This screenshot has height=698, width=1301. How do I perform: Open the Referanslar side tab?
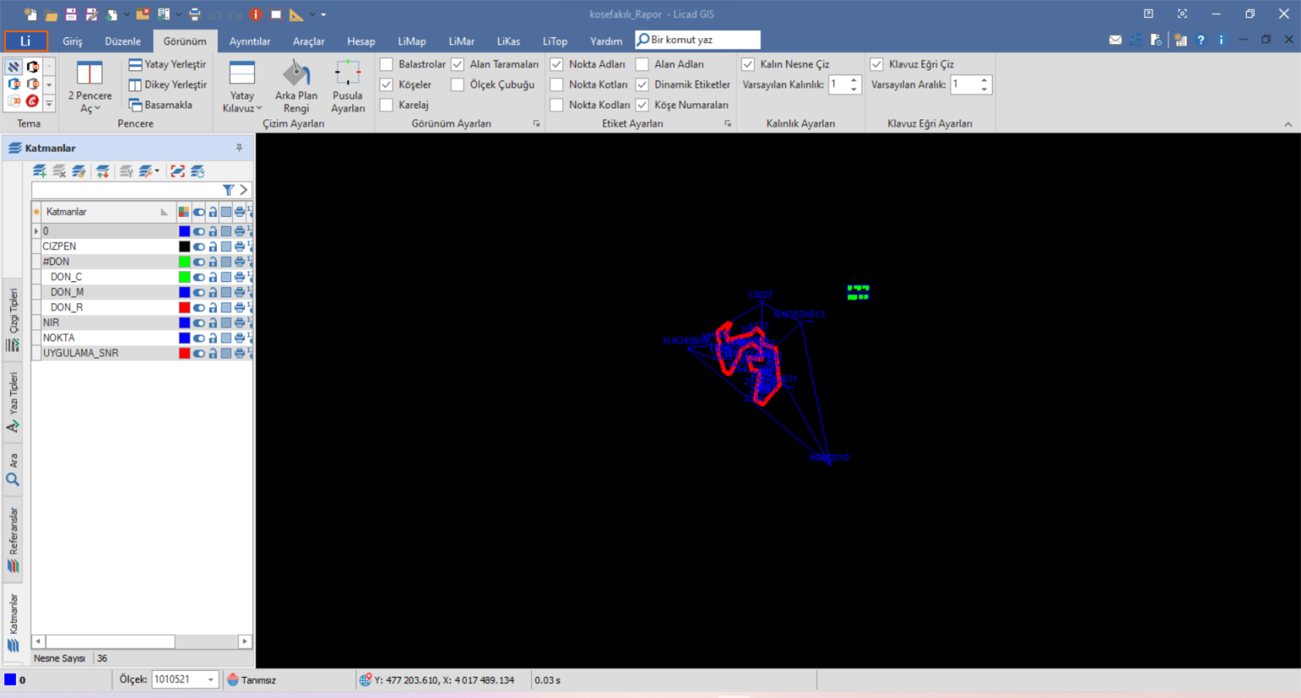13,539
